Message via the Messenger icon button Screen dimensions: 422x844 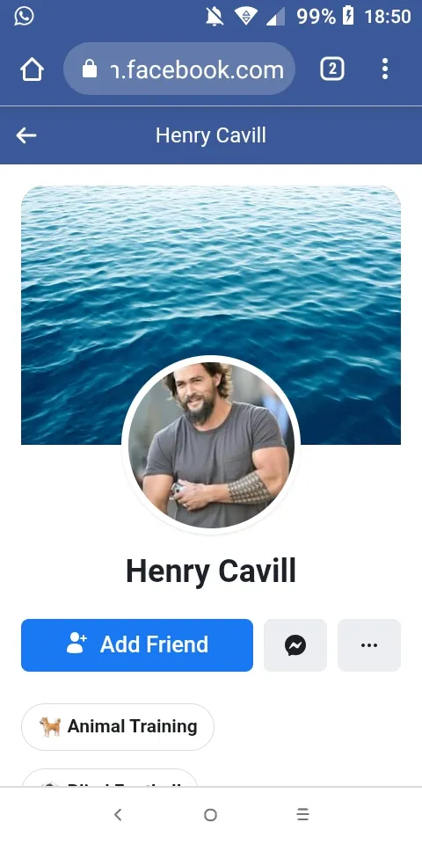(x=295, y=644)
